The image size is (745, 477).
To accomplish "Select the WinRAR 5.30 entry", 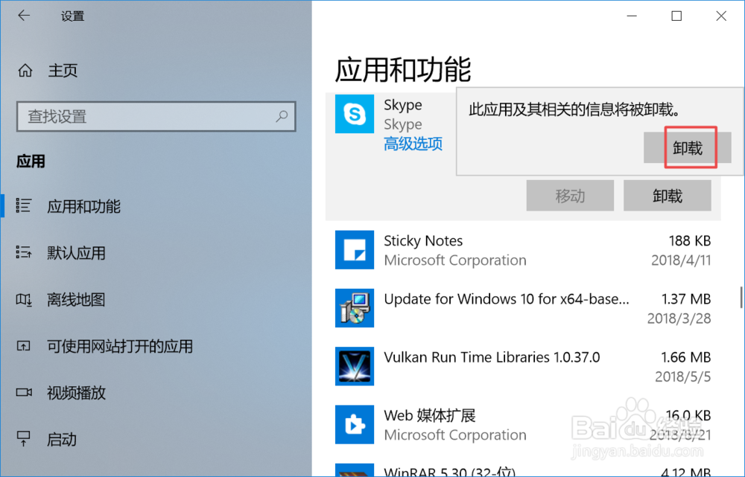I will [449, 471].
